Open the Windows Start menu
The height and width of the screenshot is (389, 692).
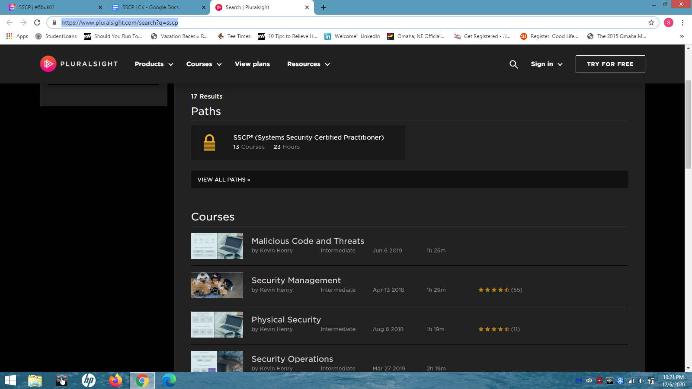click(10, 380)
